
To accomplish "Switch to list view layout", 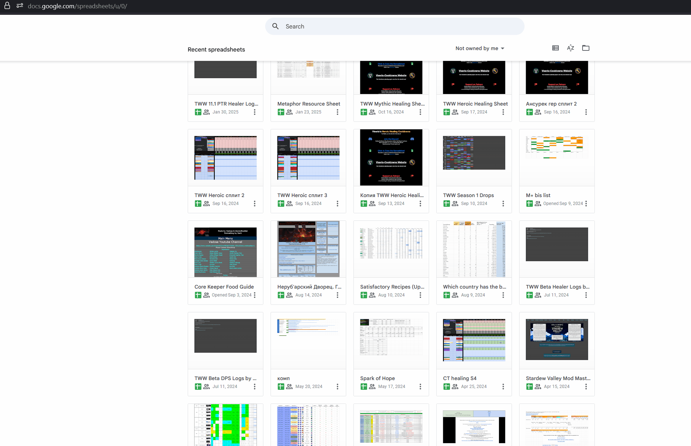I will pyautogui.click(x=555, y=48).
